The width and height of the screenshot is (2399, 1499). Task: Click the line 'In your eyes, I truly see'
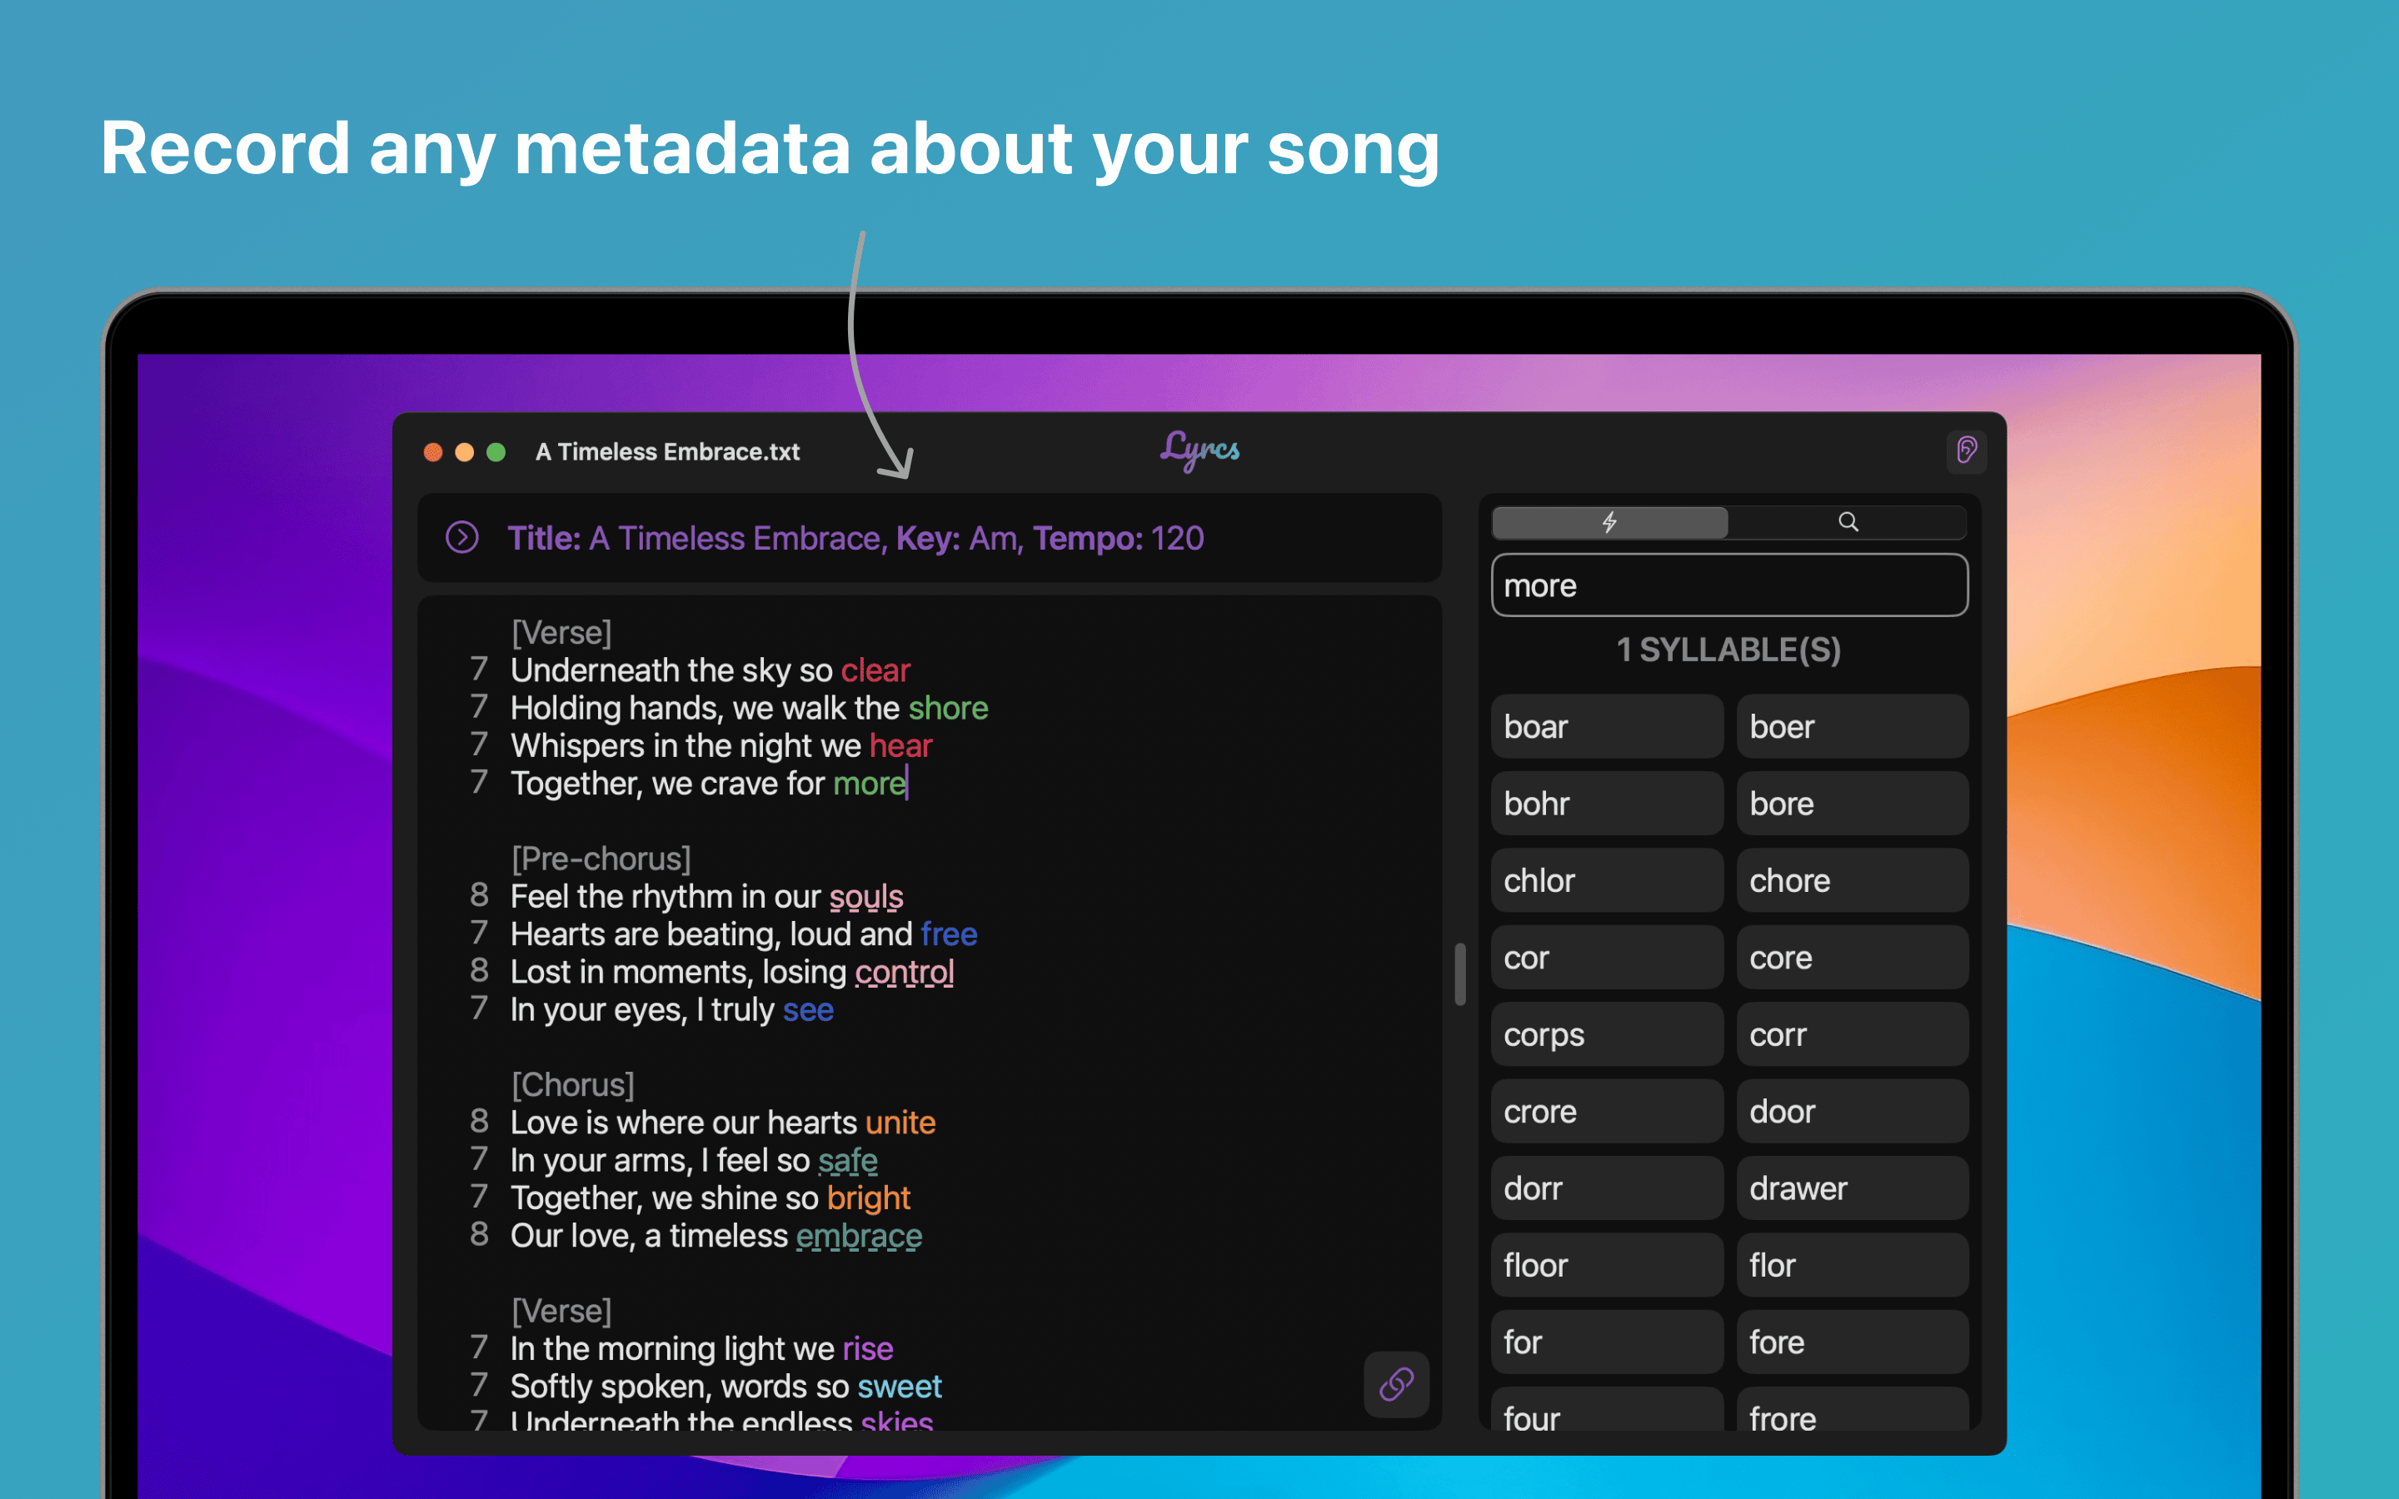(672, 1009)
